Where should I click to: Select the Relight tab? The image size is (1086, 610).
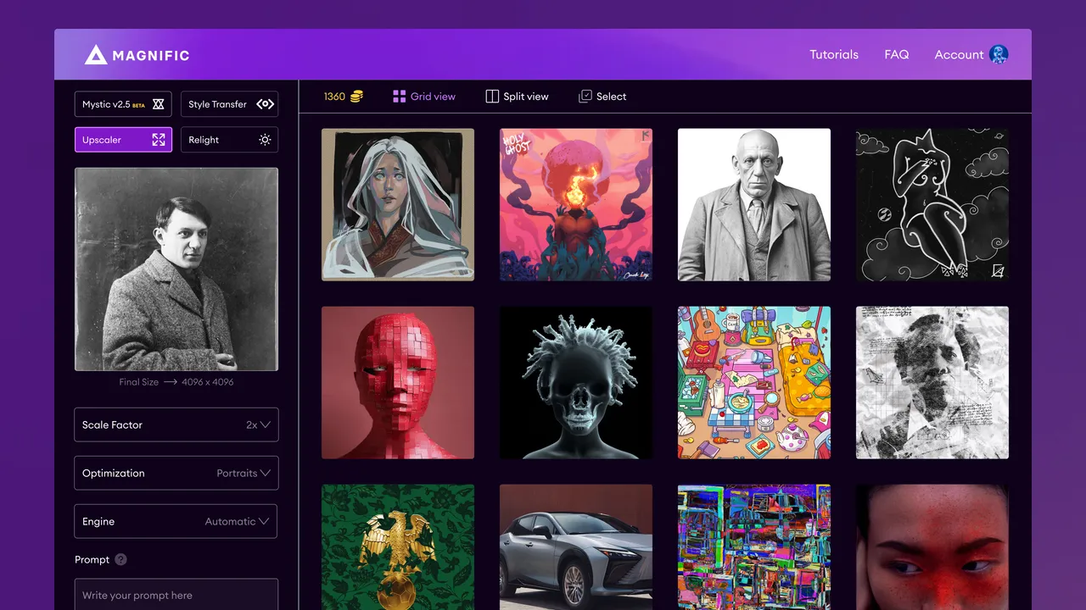point(230,140)
